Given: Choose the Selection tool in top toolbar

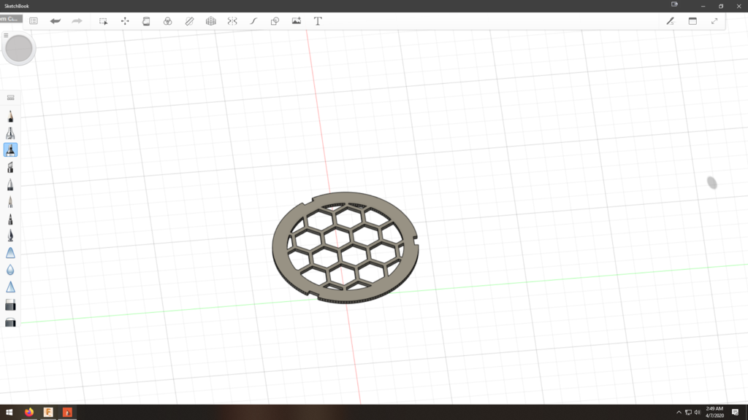Looking at the screenshot, I should point(104,21).
